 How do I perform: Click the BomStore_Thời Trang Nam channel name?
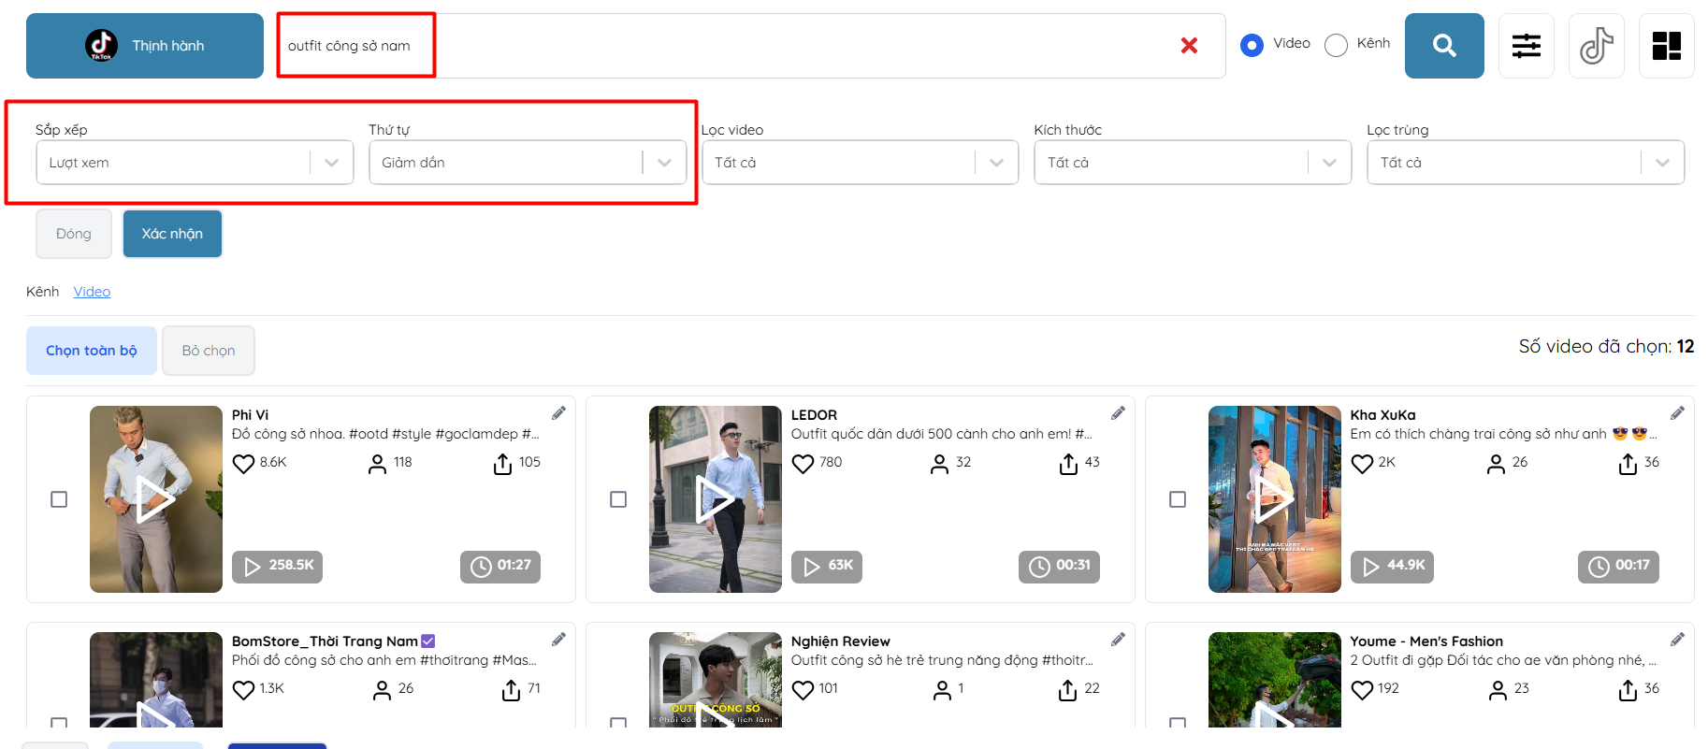(x=325, y=641)
